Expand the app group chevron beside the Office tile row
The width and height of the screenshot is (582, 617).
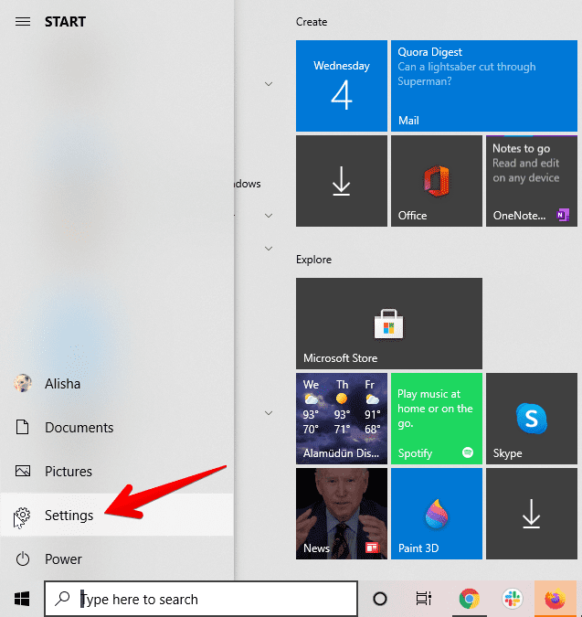269,216
